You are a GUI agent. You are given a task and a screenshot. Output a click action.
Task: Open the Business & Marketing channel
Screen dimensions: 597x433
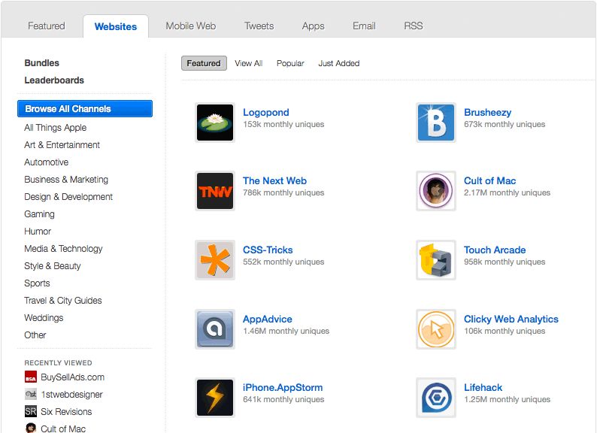point(66,180)
